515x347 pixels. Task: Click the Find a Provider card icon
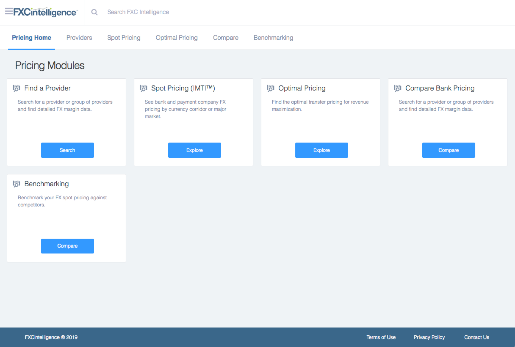tap(17, 88)
